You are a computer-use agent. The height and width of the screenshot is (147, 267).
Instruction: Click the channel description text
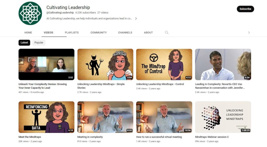click(x=89, y=19)
